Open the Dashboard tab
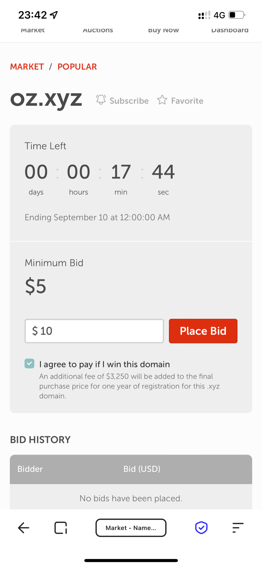Image resolution: width=262 pixels, height=567 pixels. tap(230, 30)
